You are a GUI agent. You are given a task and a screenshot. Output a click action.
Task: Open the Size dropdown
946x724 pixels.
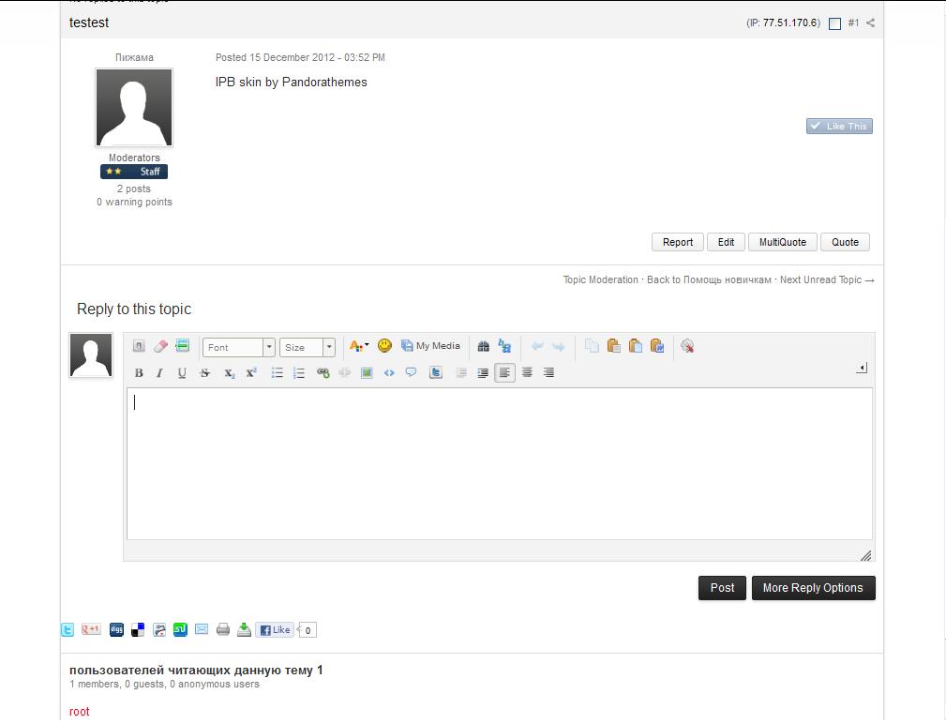308,347
